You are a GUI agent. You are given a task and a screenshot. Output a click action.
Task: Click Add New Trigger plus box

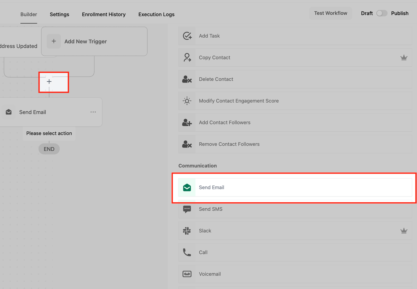coord(54,41)
